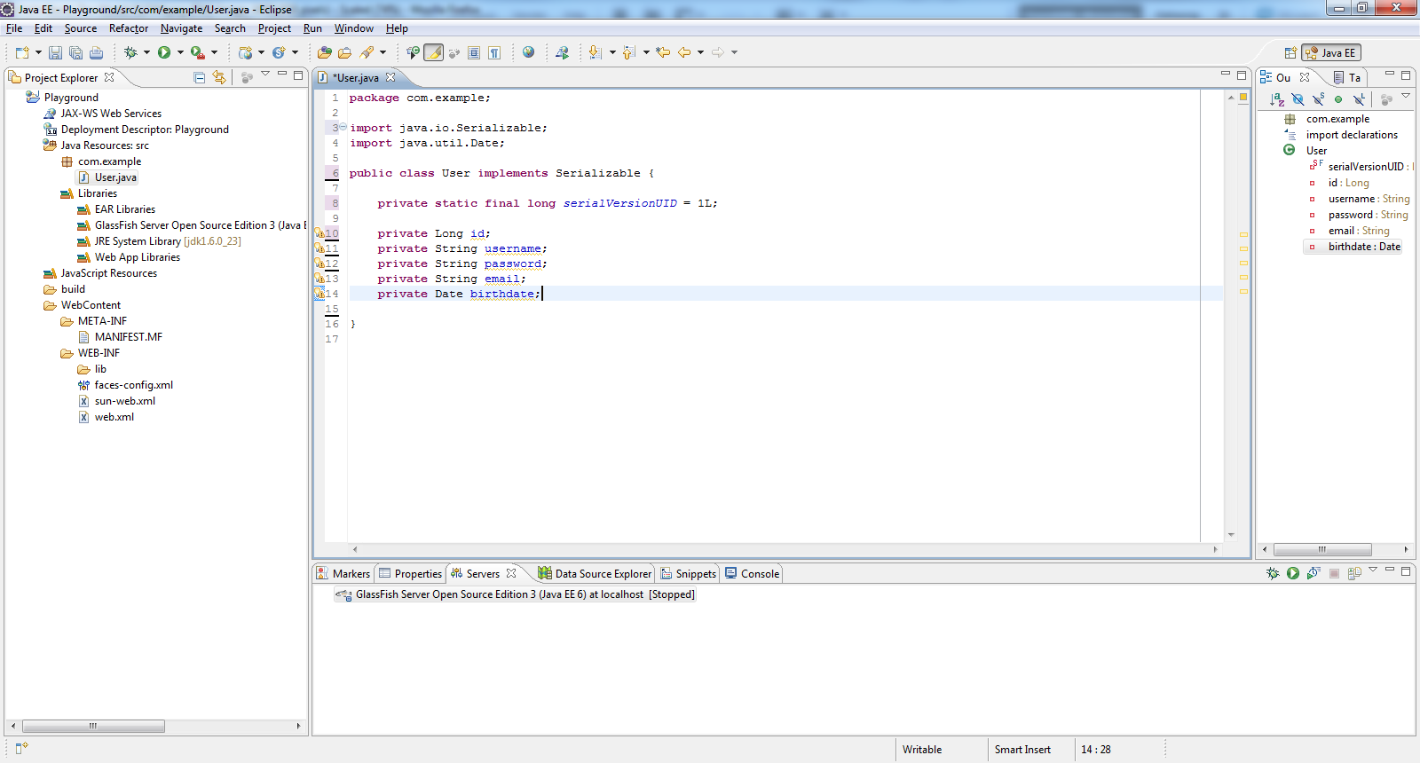Start the server in debug mode
Image resolution: width=1420 pixels, height=763 pixels.
(1273, 573)
